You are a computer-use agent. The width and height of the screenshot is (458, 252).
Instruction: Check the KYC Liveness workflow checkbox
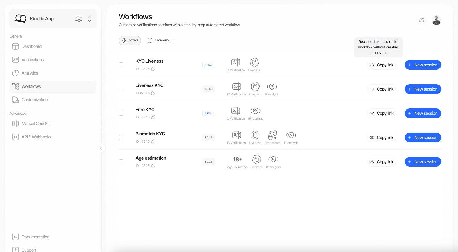tap(121, 65)
